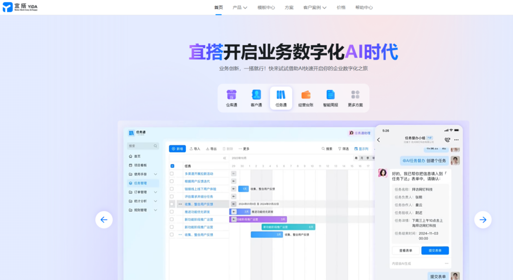Expand 订单管理 in the sidebar
This screenshot has width=513, height=280.
tap(143, 192)
